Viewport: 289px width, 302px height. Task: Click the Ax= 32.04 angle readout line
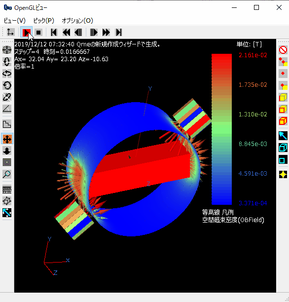(x=62, y=59)
